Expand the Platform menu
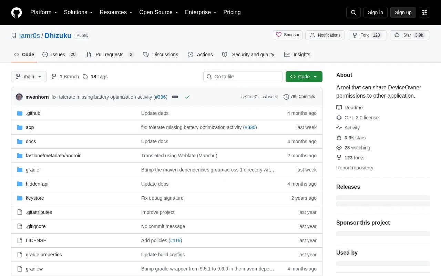This screenshot has width=441, height=276. click(44, 12)
